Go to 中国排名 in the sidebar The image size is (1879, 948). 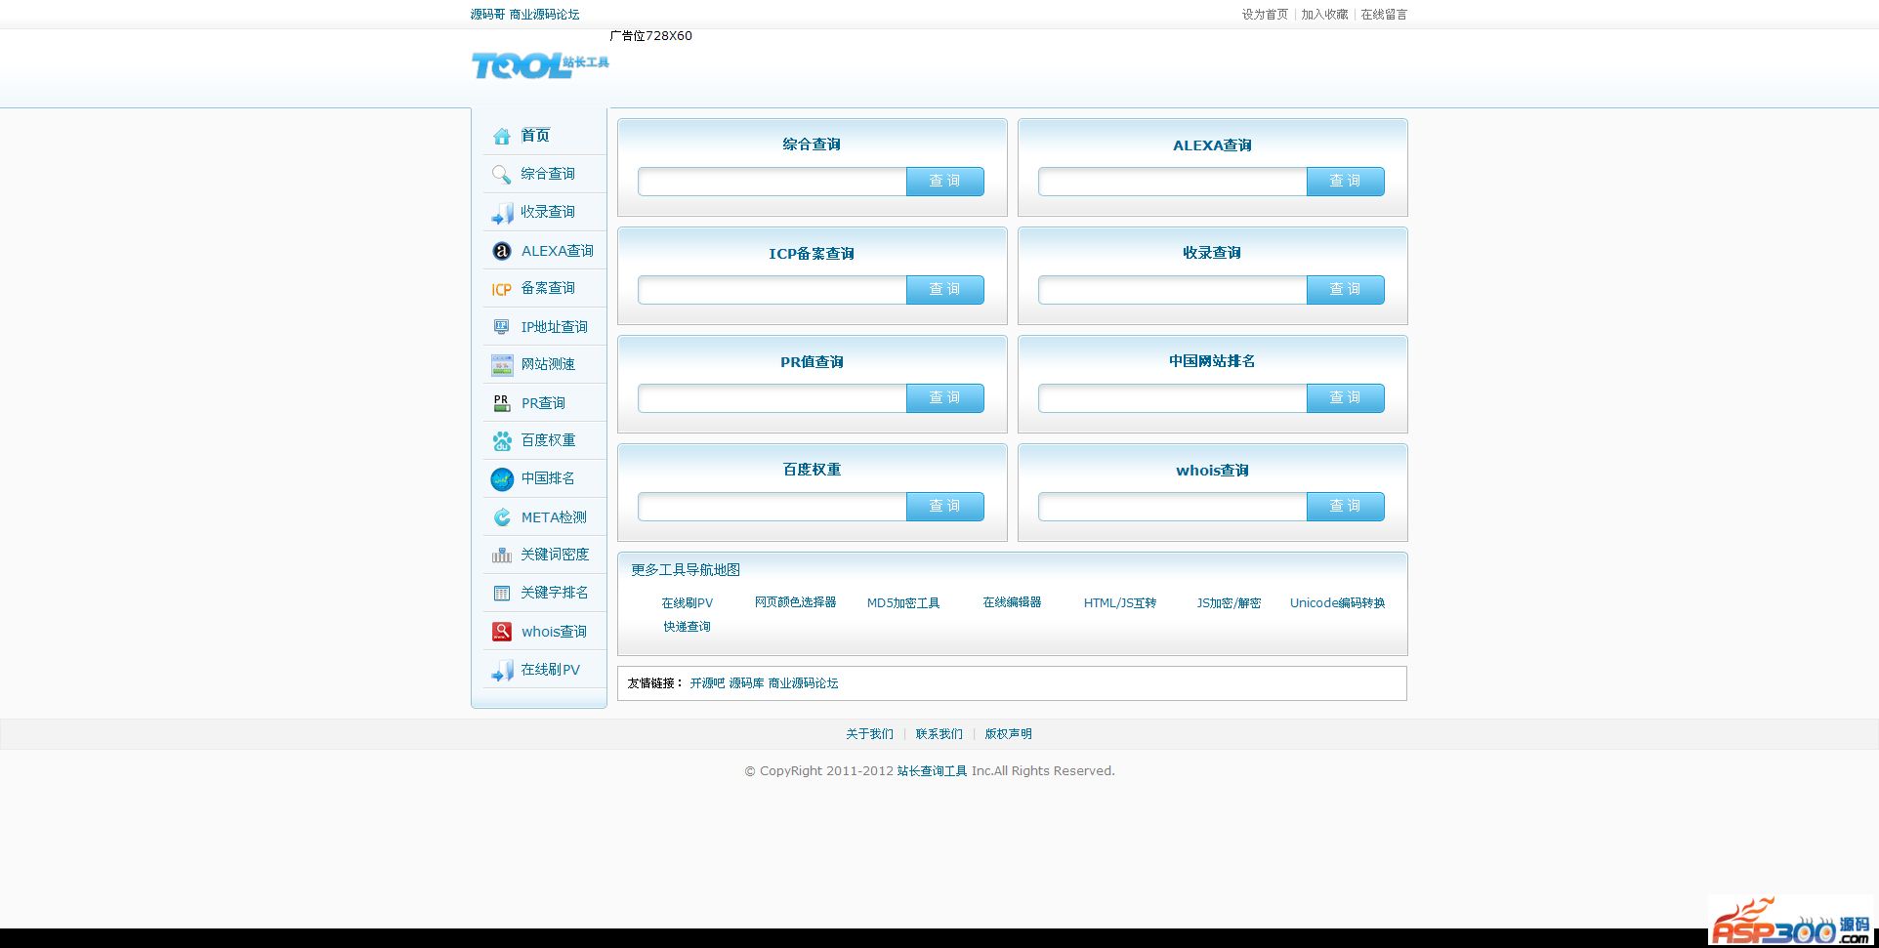pyautogui.click(x=548, y=478)
